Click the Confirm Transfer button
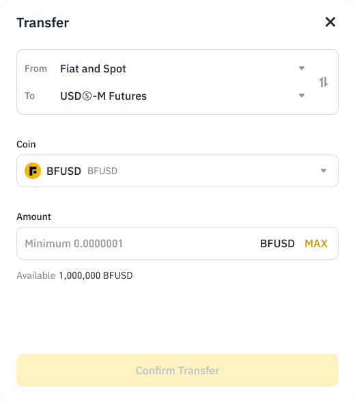Image resolution: width=355 pixels, height=403 pixels. coord(177,370)
